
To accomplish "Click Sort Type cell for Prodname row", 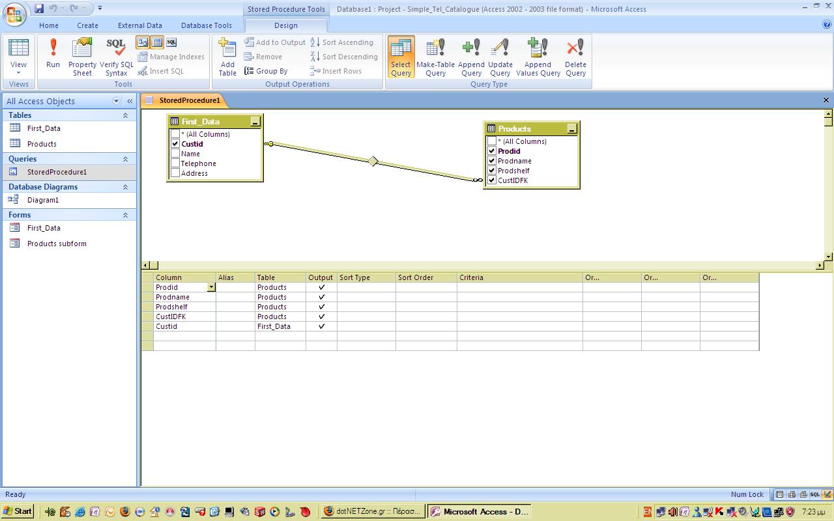I will pos(366,297).
